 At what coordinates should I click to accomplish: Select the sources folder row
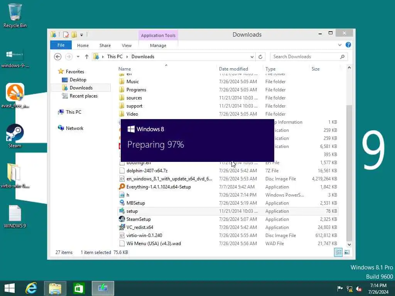pyautogui.click(x=228, y=98)
